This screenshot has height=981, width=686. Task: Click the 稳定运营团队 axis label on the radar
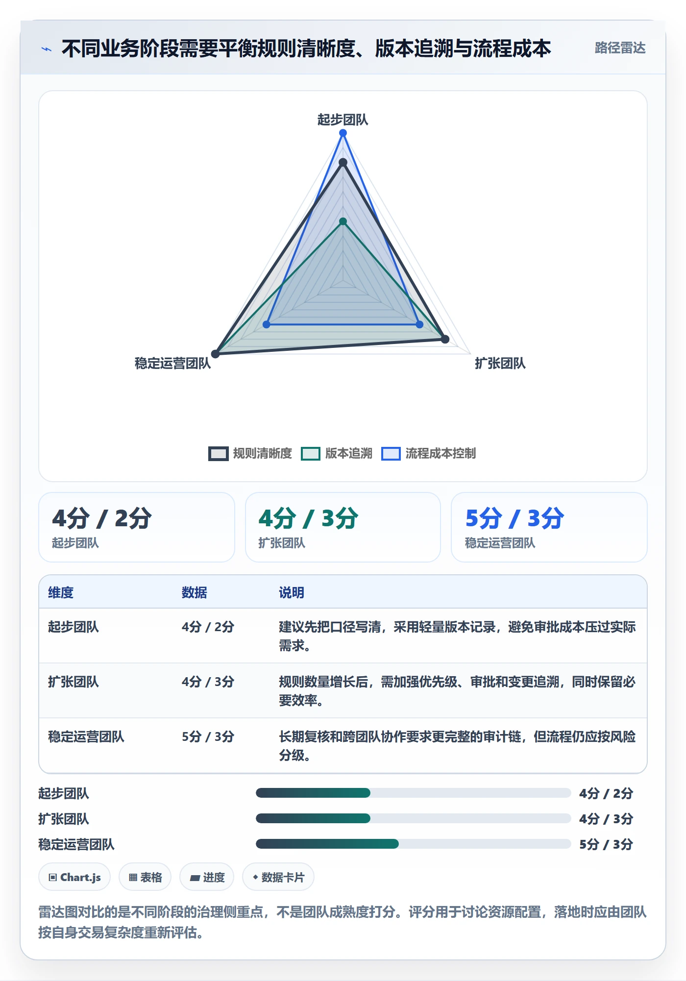point(172,363)
